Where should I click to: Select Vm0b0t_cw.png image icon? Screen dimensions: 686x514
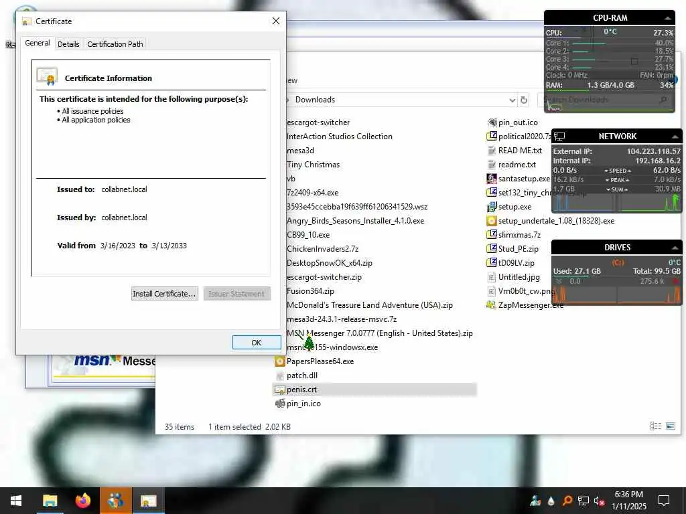pos(492,291)
